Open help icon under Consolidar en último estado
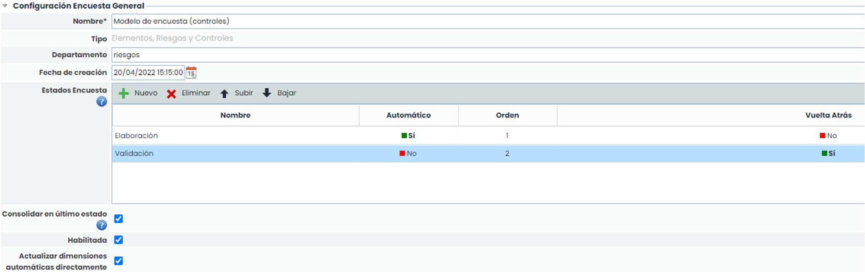This screenshot has width=865, height=272. click(x=101, y=225)
